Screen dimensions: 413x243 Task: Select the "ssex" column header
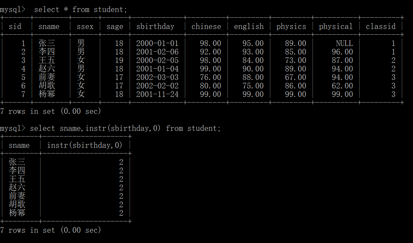pyautogui.click(x=85, y=27)
